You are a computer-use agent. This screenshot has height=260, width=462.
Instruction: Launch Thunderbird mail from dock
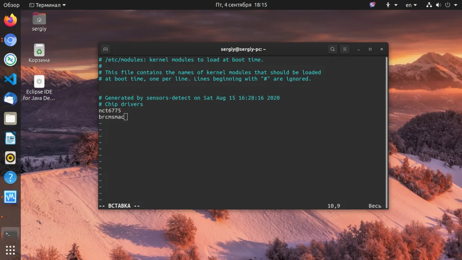(x=10, y=99)
